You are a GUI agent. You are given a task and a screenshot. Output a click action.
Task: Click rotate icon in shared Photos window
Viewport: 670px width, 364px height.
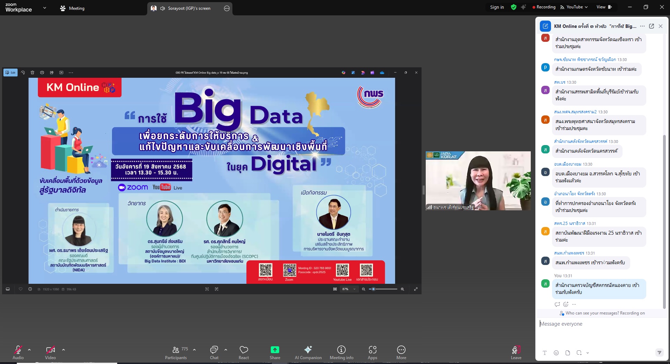click(x=23, y=73)
